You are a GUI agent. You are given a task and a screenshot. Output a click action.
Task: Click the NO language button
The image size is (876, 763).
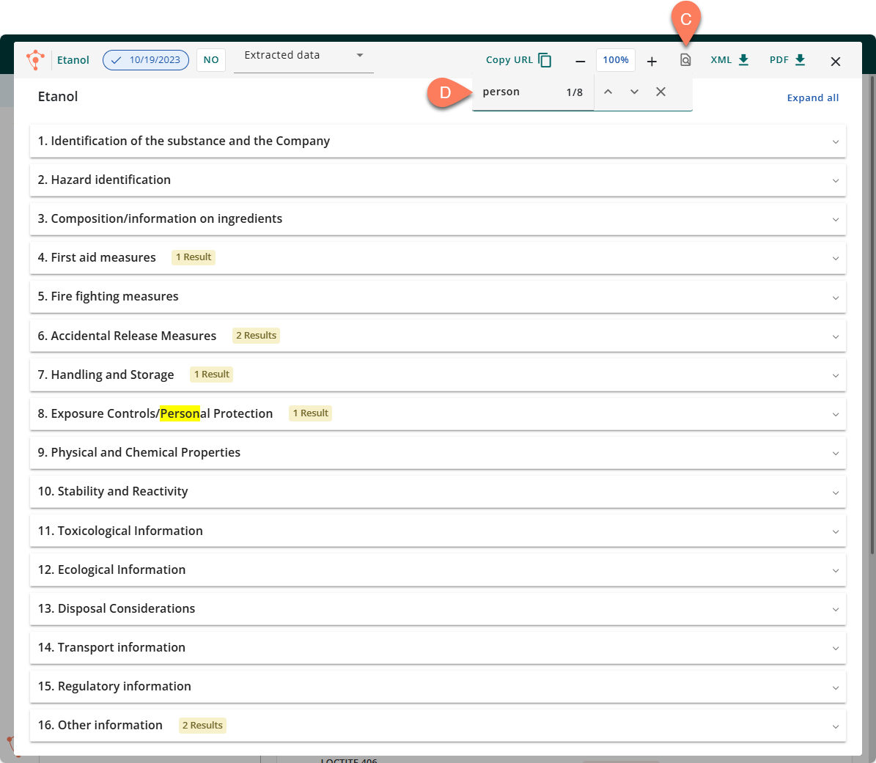tap(211, 60)
